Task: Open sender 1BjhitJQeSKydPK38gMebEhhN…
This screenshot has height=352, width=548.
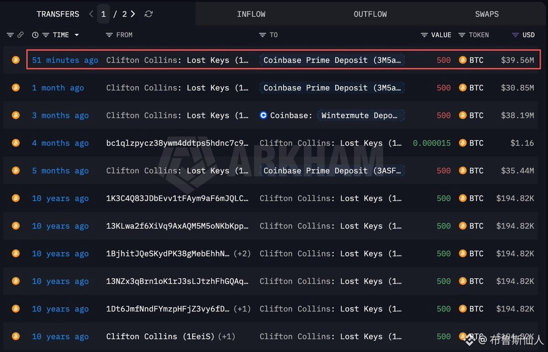Action: click(x=168, y=253)
